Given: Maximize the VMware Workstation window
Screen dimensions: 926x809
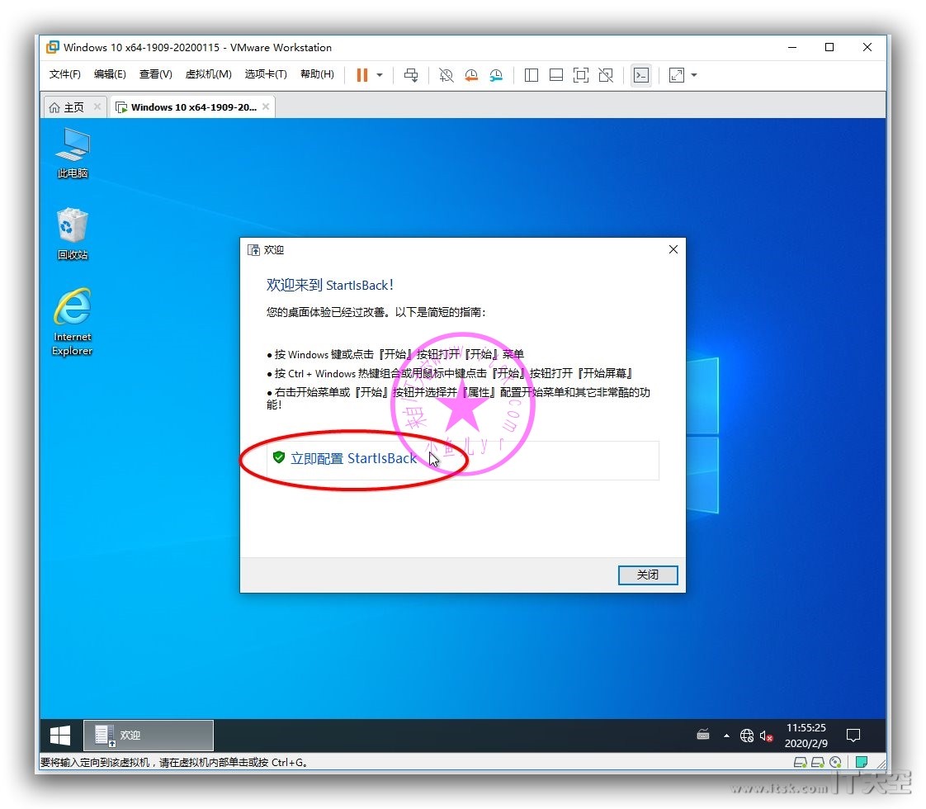Looking at the screenshot, I should 829,47.
